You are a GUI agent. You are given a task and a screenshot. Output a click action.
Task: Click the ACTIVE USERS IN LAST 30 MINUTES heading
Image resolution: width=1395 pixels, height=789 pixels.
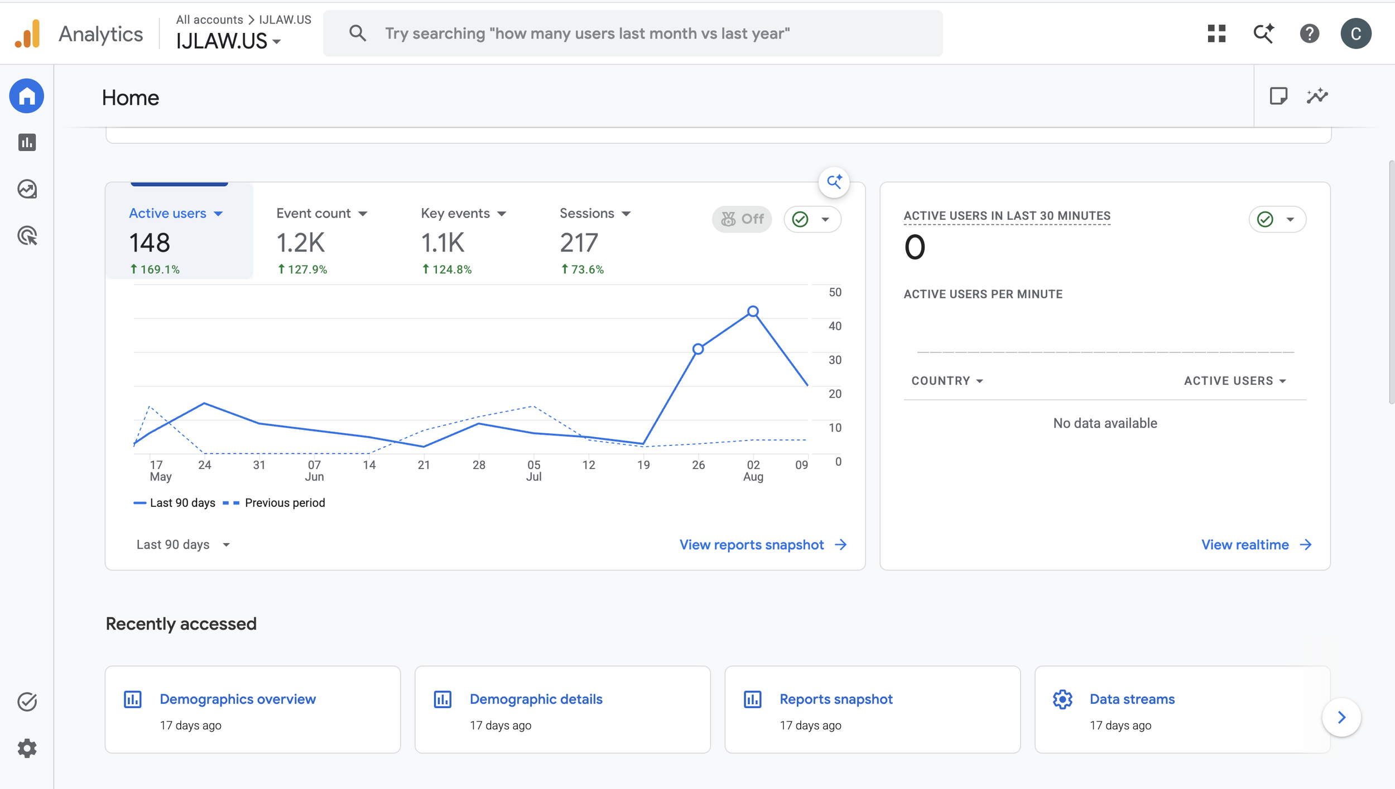pos(1007,216)
